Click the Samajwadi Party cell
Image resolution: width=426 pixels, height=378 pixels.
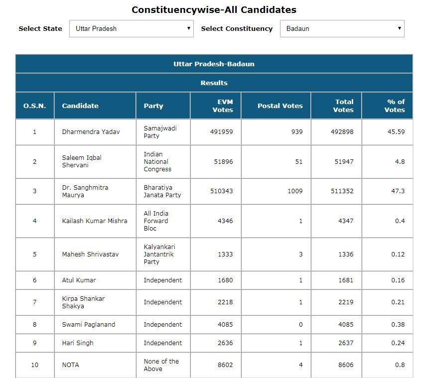[x=160, y=132]
